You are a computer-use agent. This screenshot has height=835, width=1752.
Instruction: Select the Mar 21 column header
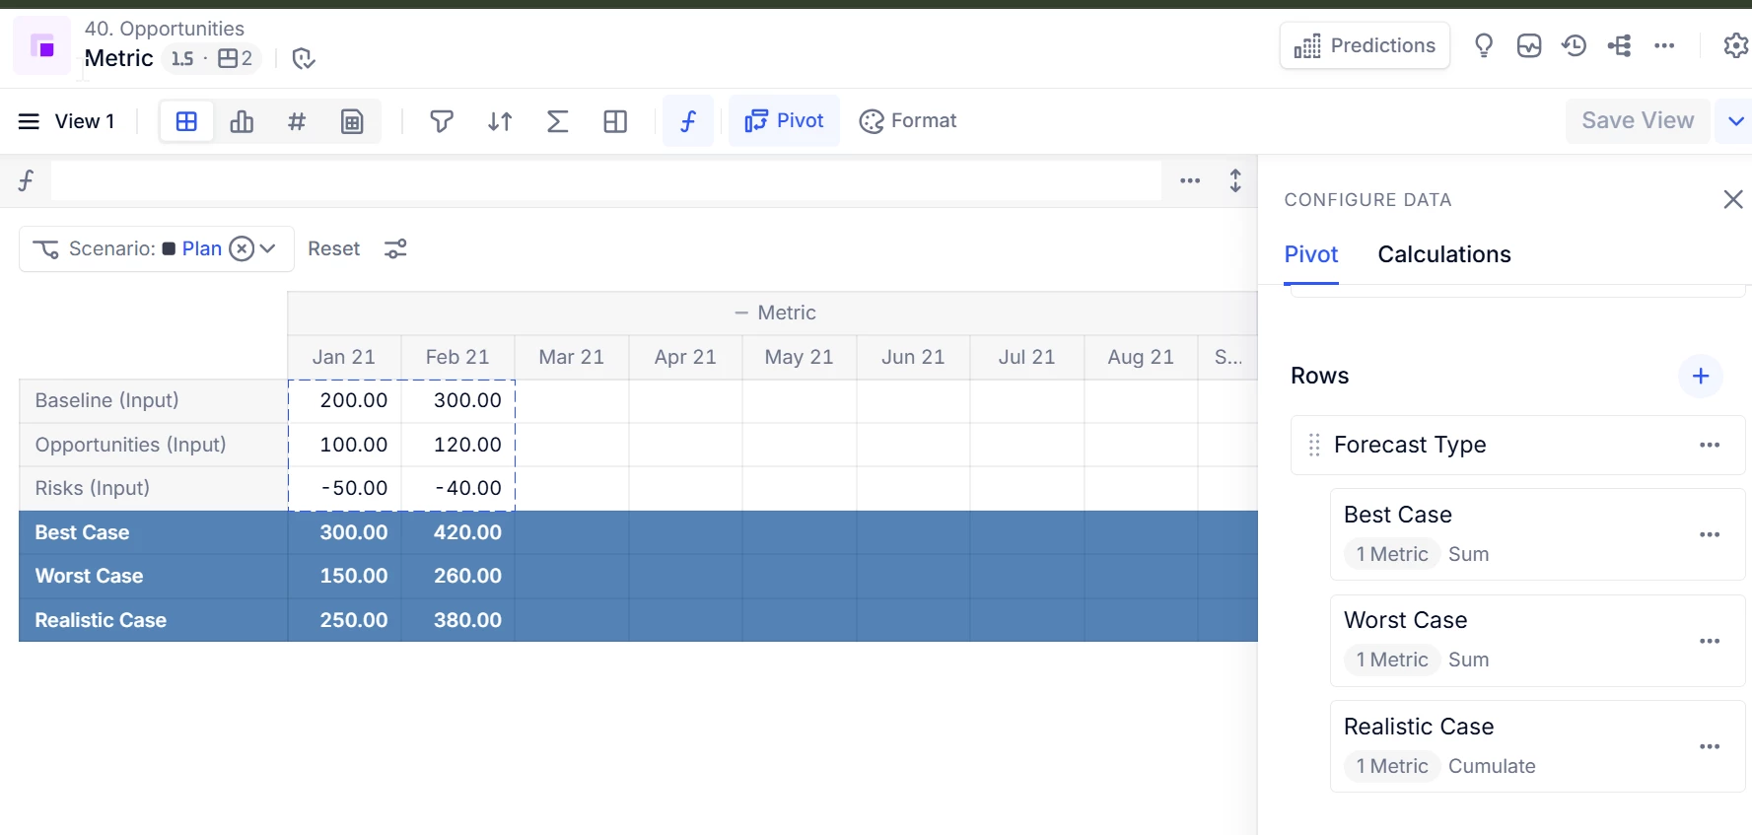(572, 357)
